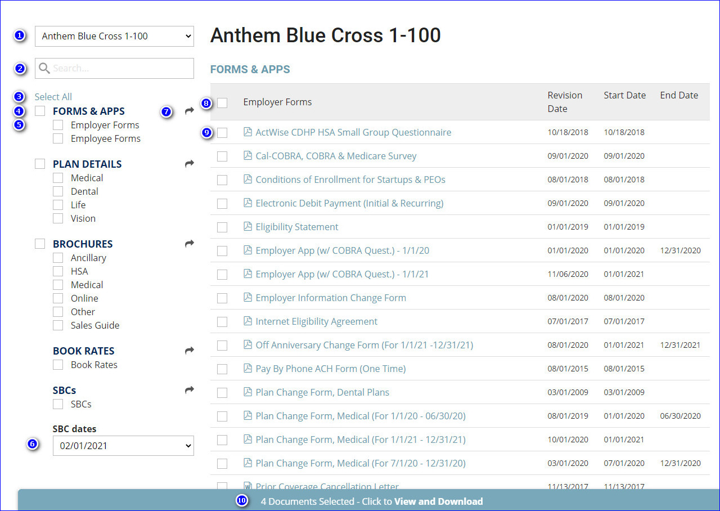Image resolution: width=720 pixels, height=511 pixels.
Task: Tick the HSA brochure checkbox
Action: click(x=58, y=271)
